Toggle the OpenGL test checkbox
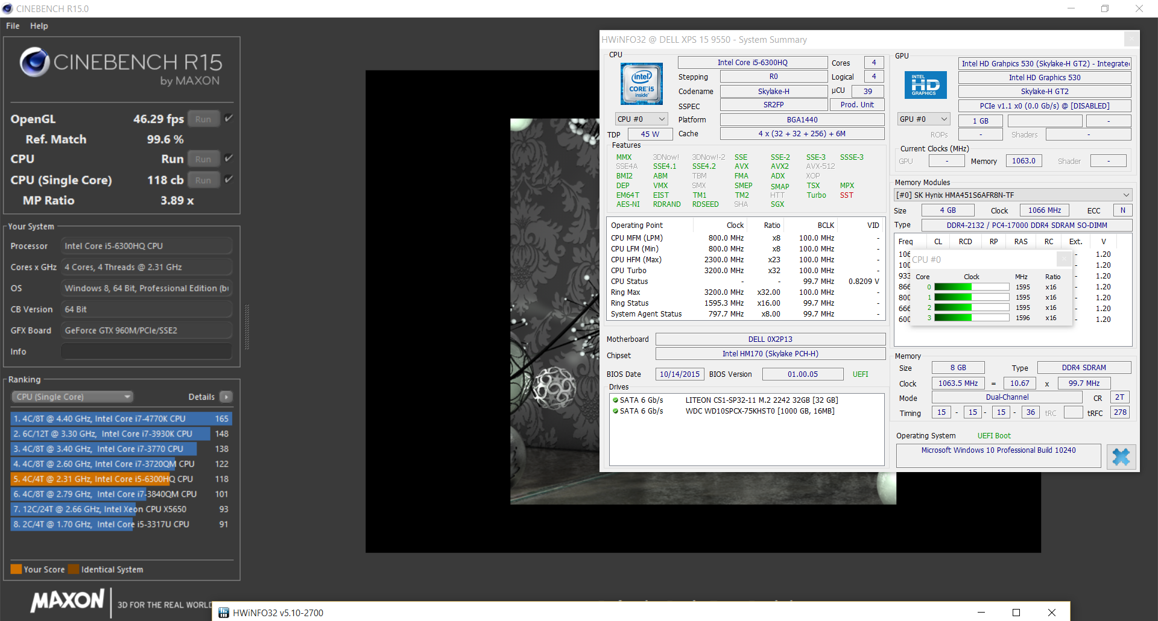Image resolution: width=1158 pixels, height=621 pixels. [229, 118]
